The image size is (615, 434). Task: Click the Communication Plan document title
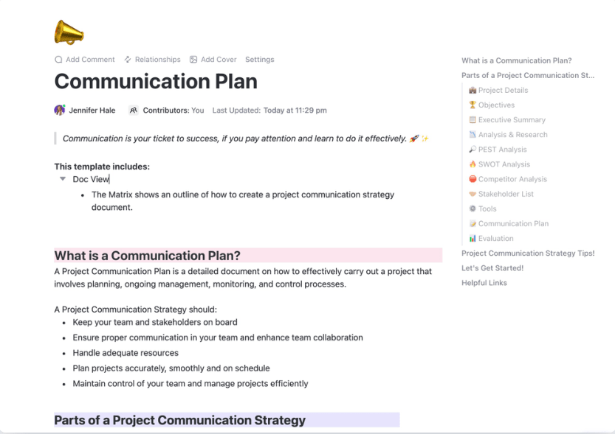156,81
